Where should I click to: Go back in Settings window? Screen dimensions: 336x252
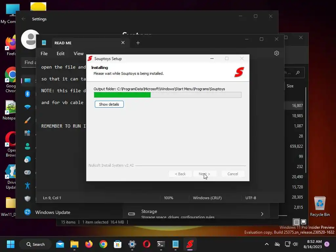click(24, 19)
